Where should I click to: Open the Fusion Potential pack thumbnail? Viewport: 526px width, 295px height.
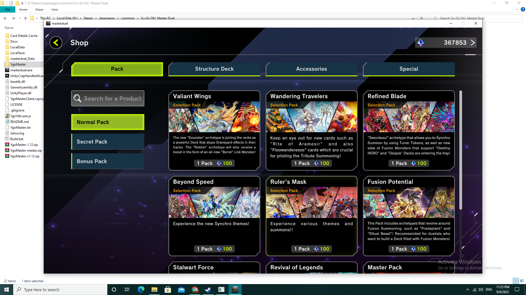click(409, 202)
